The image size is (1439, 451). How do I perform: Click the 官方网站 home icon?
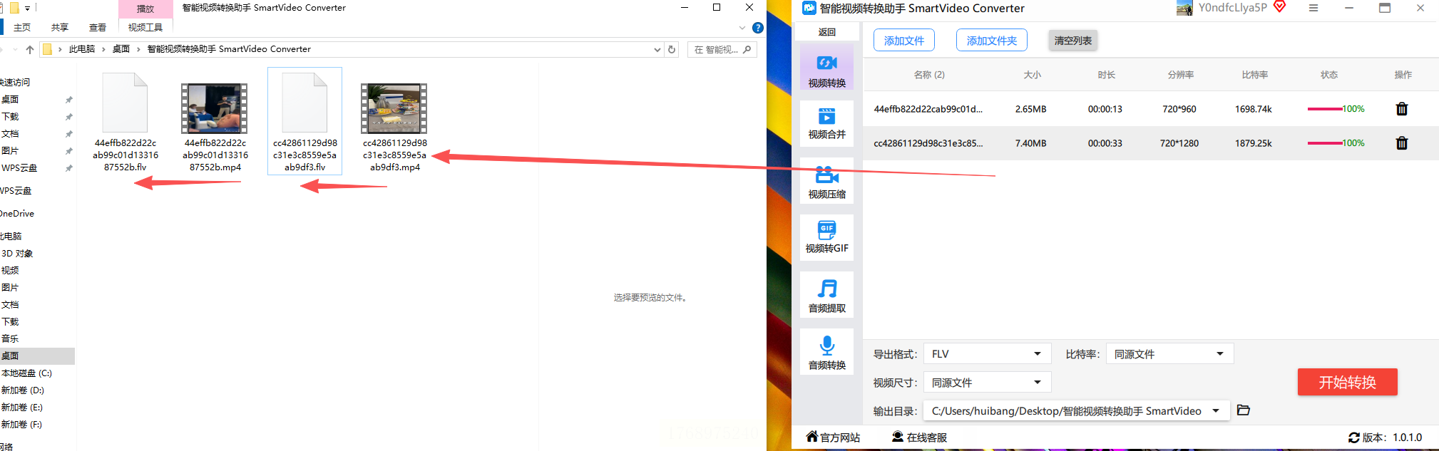click(812, 437)
